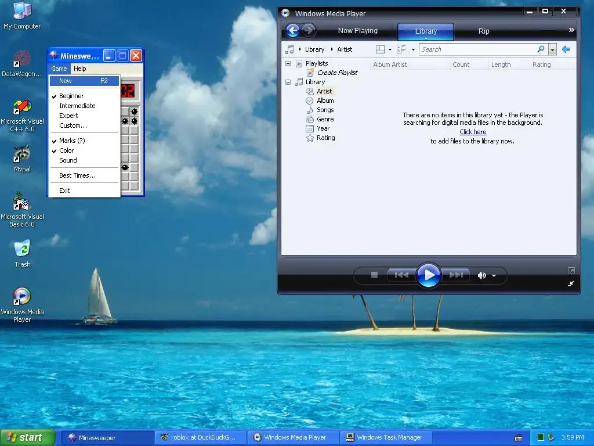The height and width of the screenshot is (446, 594).
Task: Sort by Album Artist column header
Action: (x=410, y=64)
